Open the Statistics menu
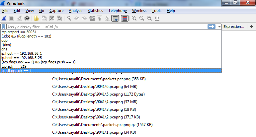Image resolution: width=256 pixels, height=137 pixels. 95,11
